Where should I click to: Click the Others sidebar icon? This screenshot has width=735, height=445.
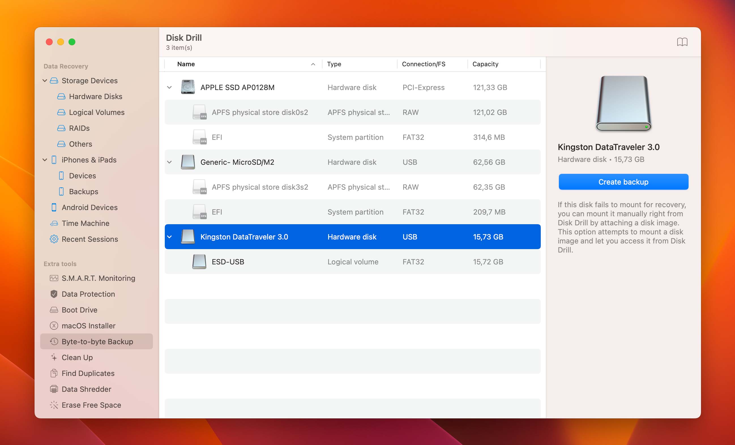pos(61,144)
